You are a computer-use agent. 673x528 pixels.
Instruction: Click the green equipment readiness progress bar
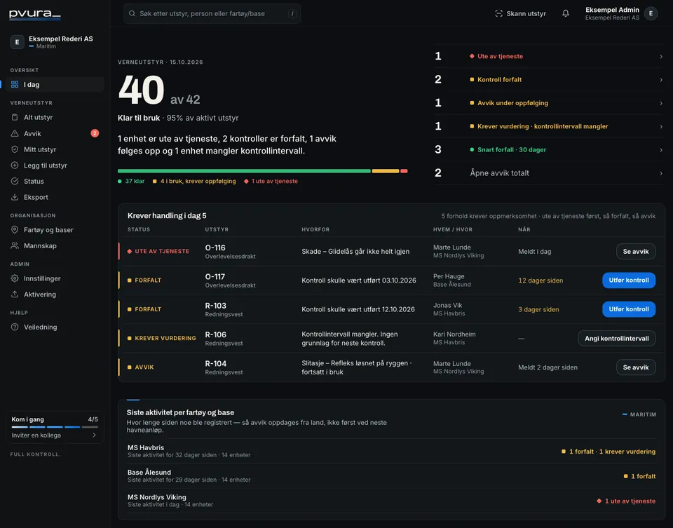244,171
